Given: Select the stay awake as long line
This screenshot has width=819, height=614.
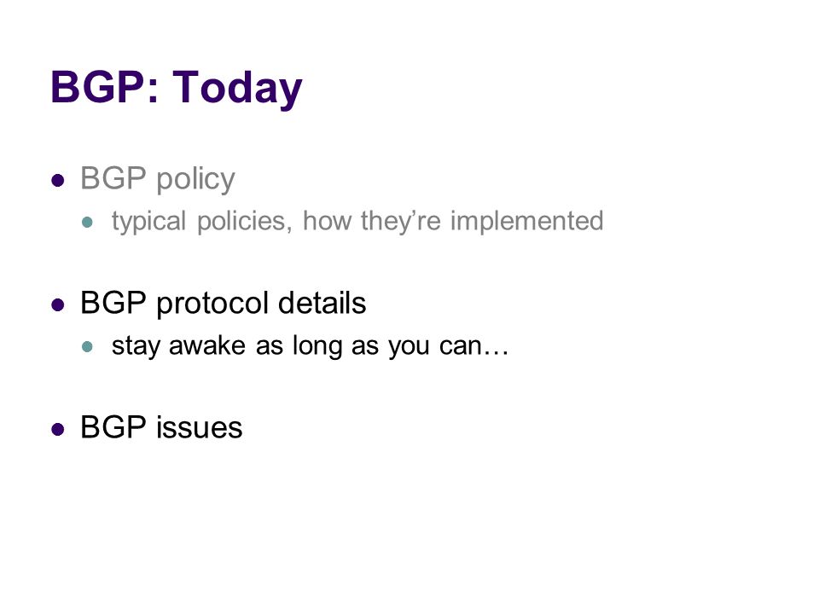Looking at the screenshot, I should point(310,346).
